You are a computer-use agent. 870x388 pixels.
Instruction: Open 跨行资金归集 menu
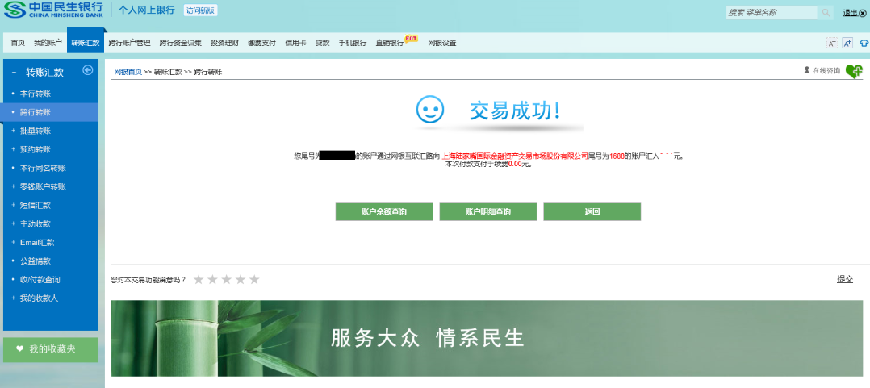pyautogui.click(x=180, y=43)
